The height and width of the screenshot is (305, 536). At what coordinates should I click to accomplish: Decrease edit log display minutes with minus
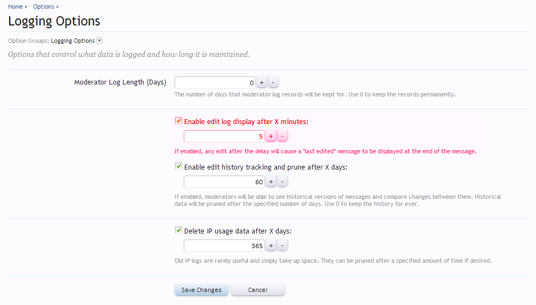(282, 136)
